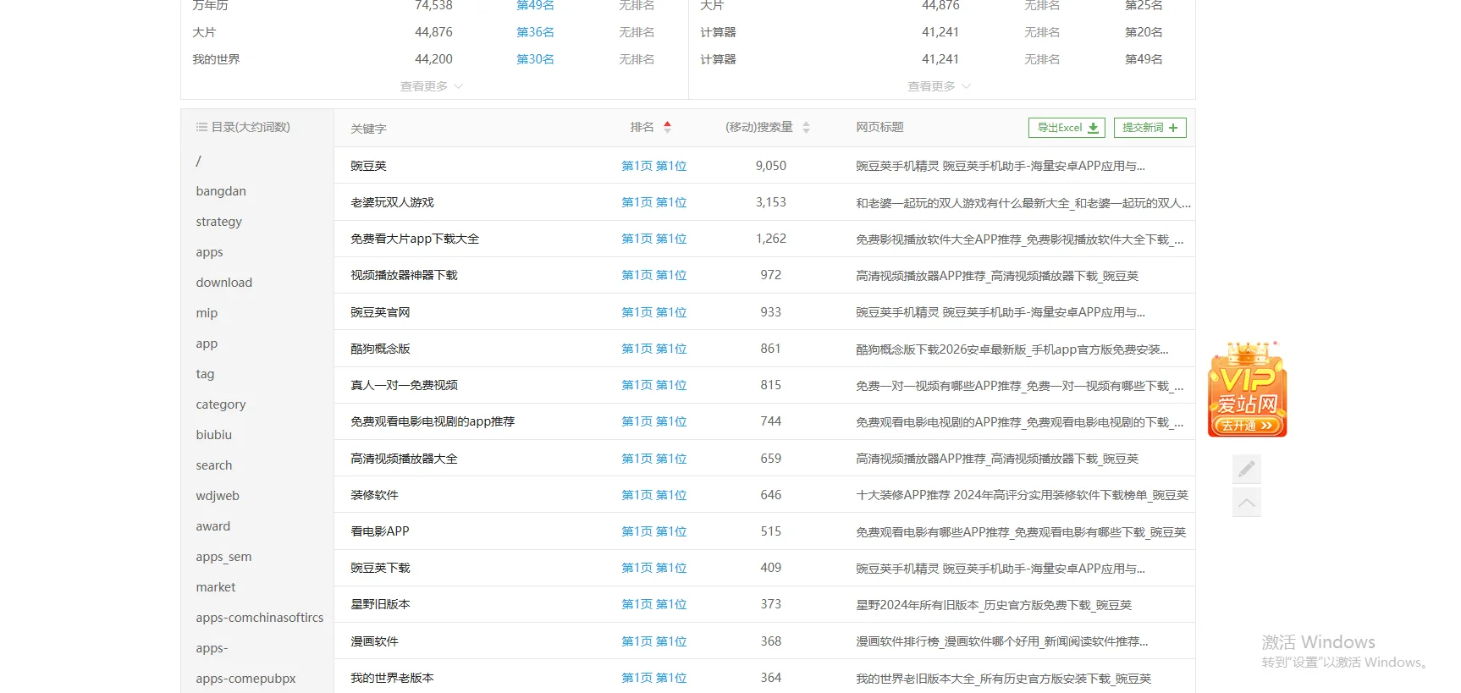The image size is (1461, 693).
Task: Click the page title starting 星野2024年所有旧版本
Action: point(994,604)
